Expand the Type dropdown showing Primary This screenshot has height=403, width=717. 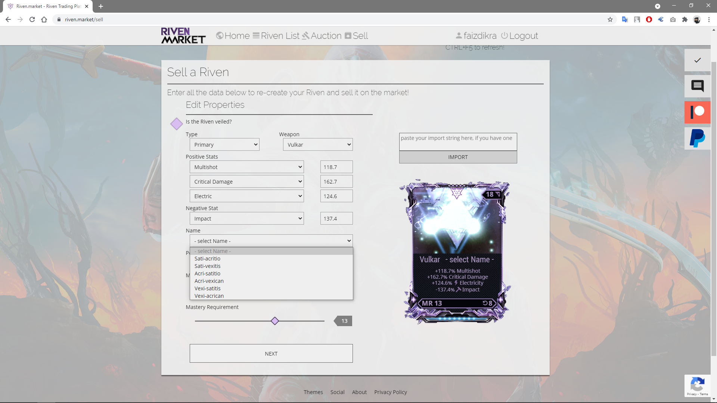tap(224, 145)
